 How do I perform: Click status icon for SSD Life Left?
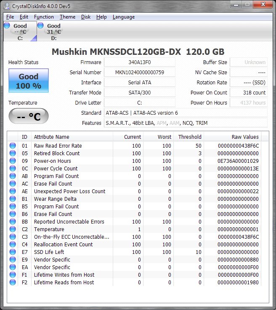coord(13,252)
